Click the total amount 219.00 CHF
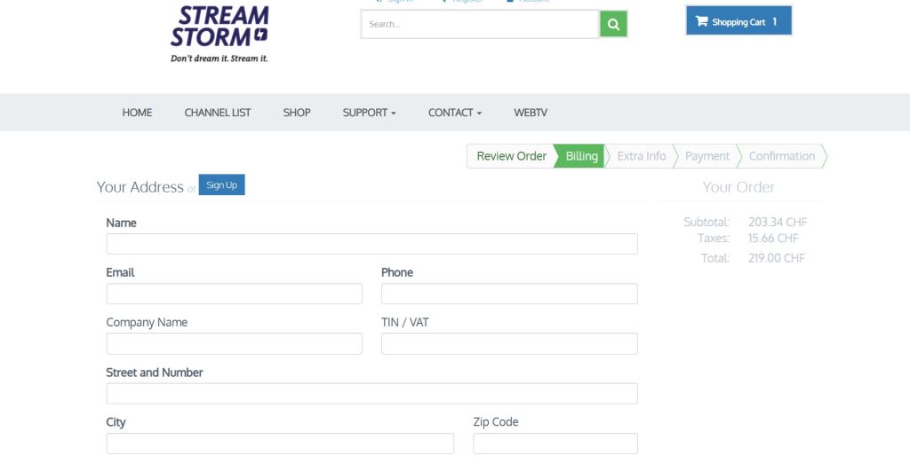The image size is (910, 463). pos(777,258)
